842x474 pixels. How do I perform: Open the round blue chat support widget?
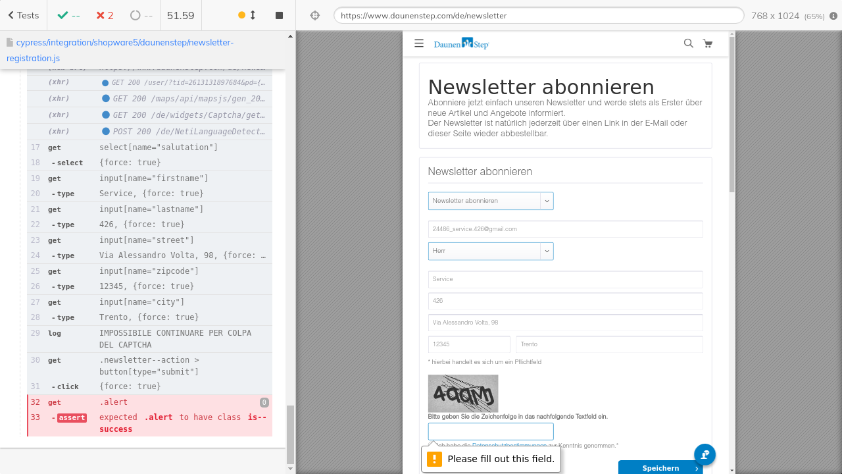point(705,454)
